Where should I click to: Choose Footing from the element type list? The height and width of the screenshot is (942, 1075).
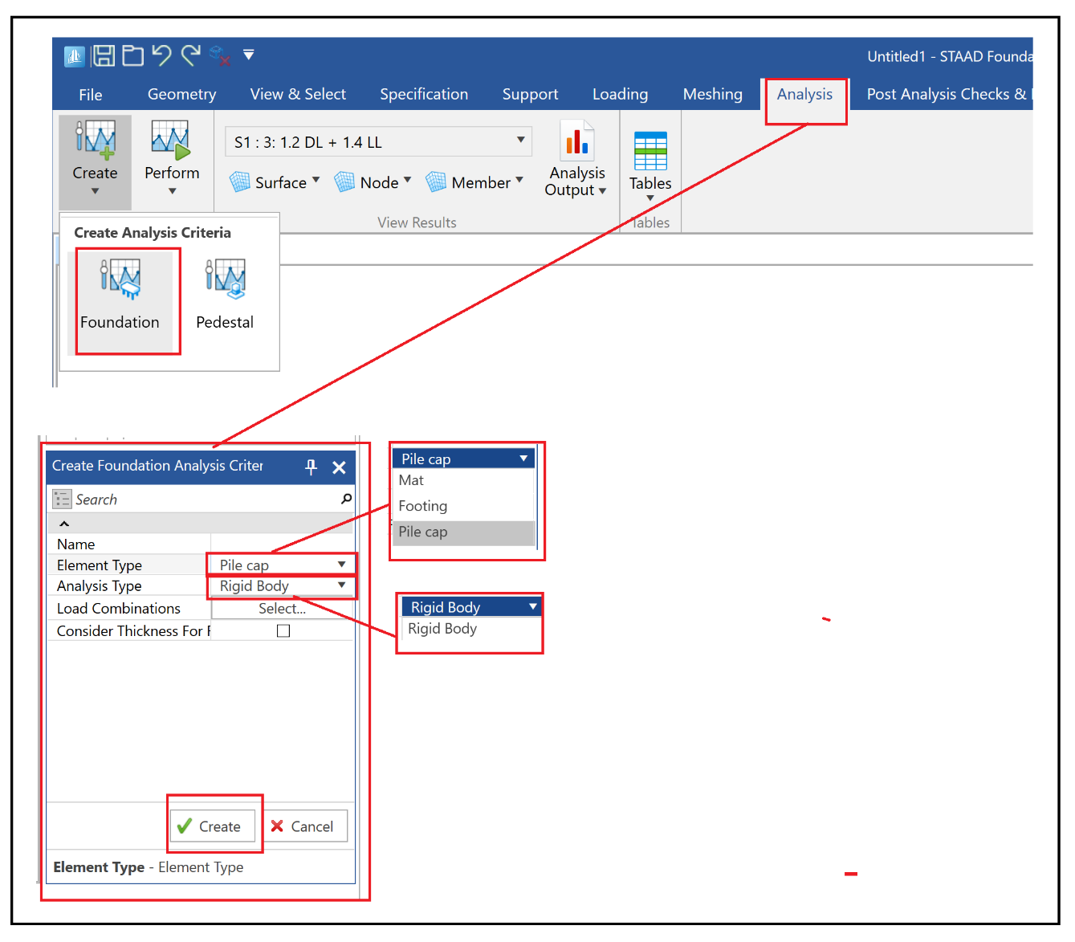(x=464, y=506)
